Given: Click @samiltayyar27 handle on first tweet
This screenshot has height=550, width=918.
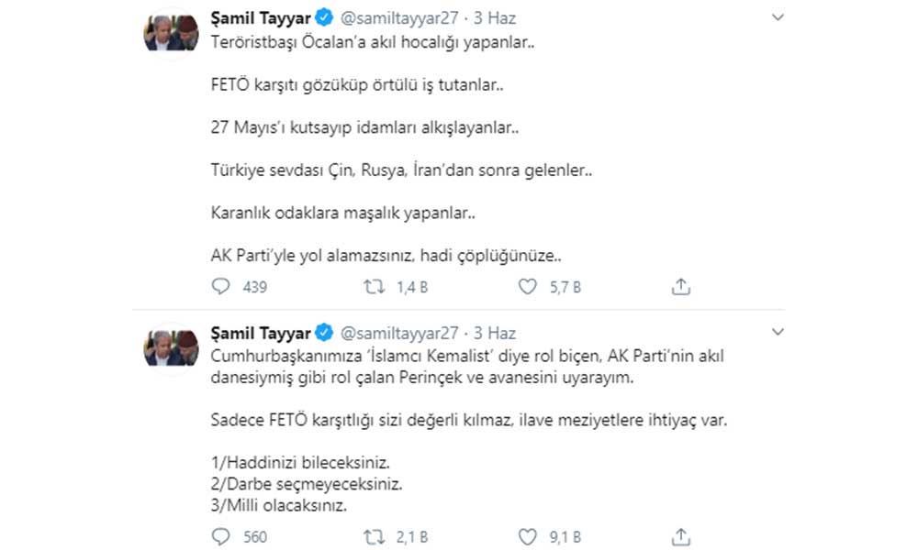Looking at the screenshot, I should [x=400, y=18].
